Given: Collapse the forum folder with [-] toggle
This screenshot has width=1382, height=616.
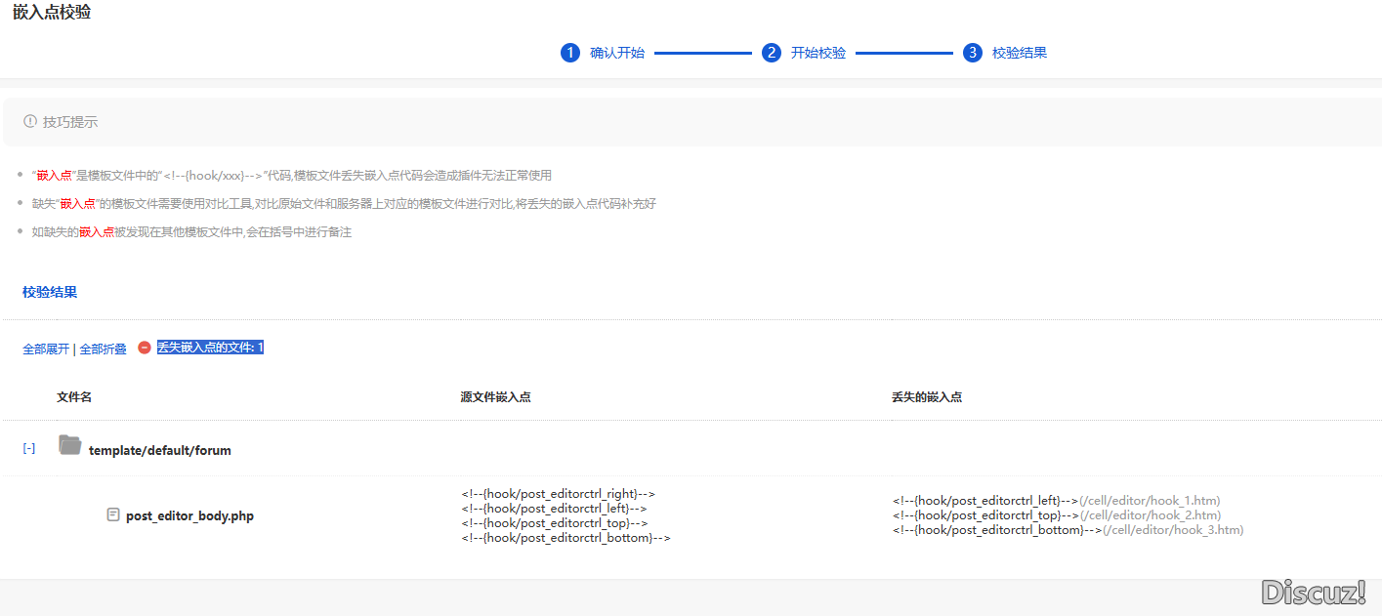Looking at the screenshot, I should (29, 448).
